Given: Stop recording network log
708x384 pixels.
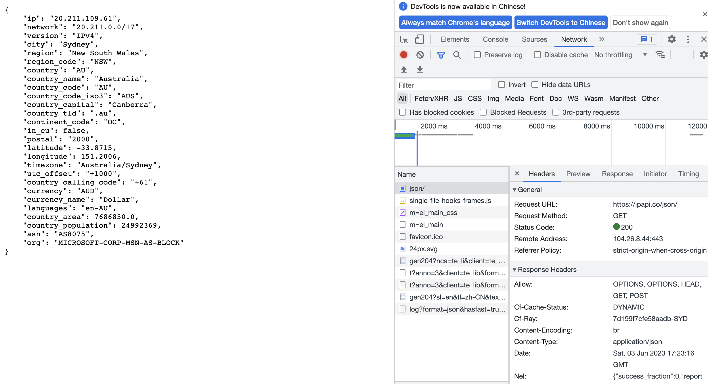Looking at the screenshot, I should click(x=403, y=55).
